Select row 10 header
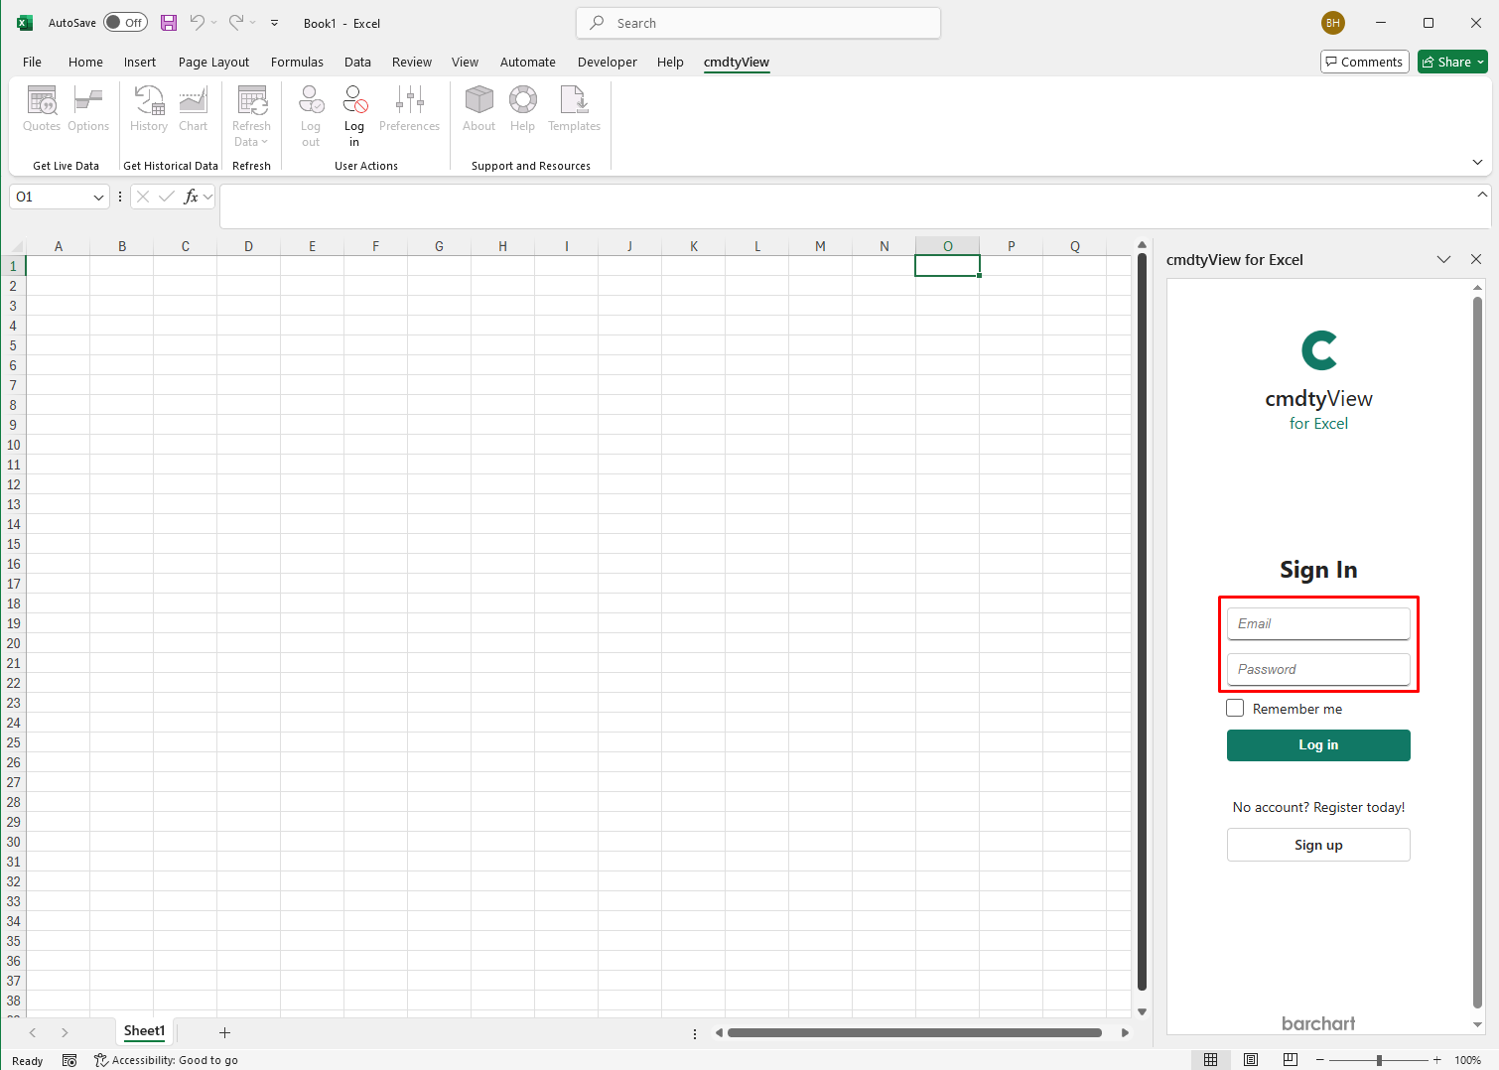This screenshot has height=1070, width=1499. tap(13, 445)
